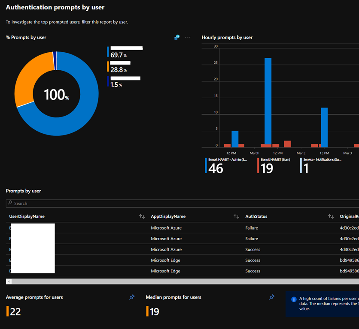Screen dimensions: 359x329
Task: Click the tallest blue bar in hourly chart
Action: coord(268,102)
